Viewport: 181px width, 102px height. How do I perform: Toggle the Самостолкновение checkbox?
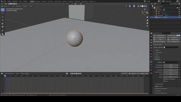click(156, 89)
